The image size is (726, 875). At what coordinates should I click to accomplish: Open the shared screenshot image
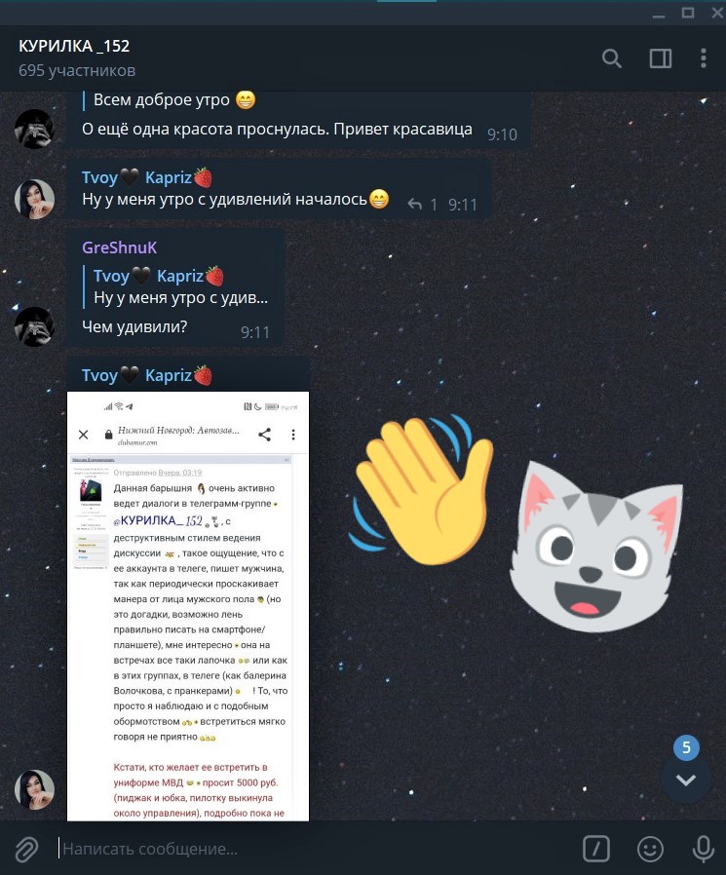188,606
